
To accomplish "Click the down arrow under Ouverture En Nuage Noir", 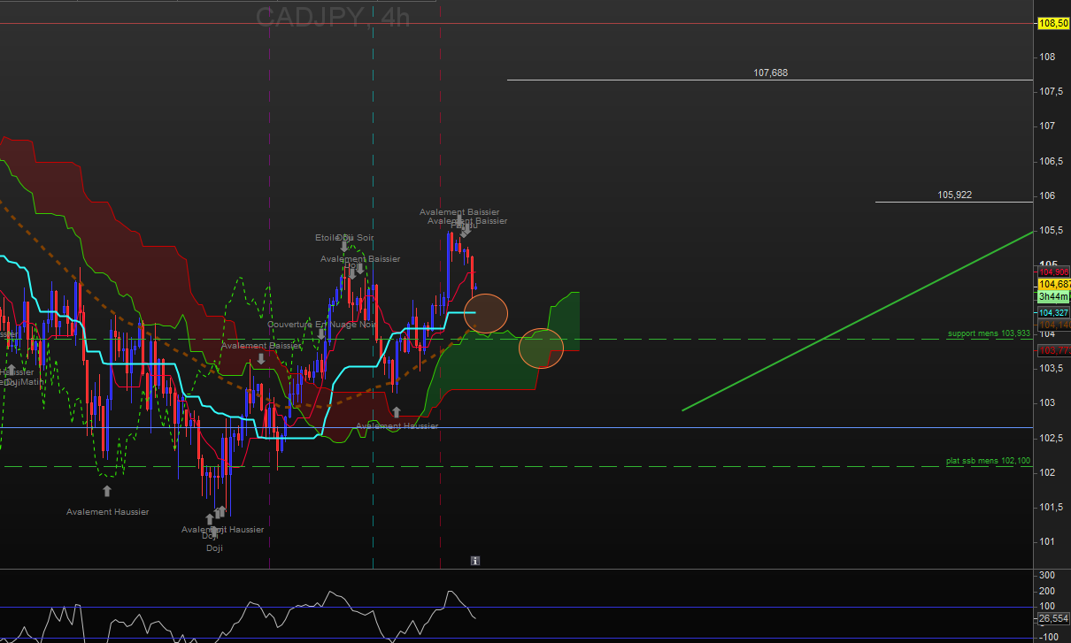I will pos(321,334).
